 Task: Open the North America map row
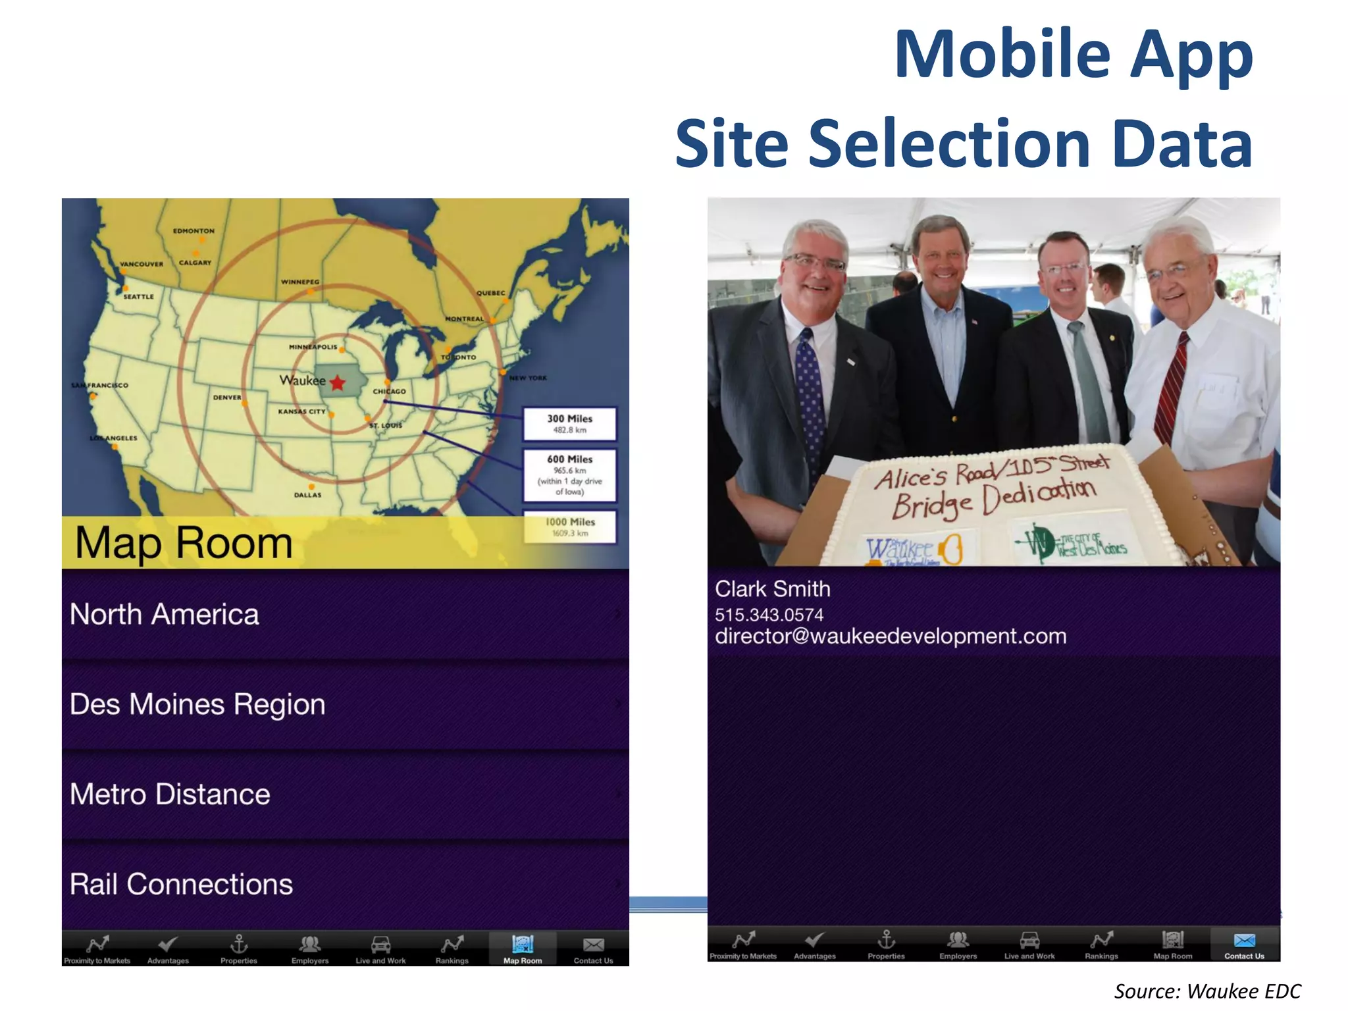click(346, 615)
